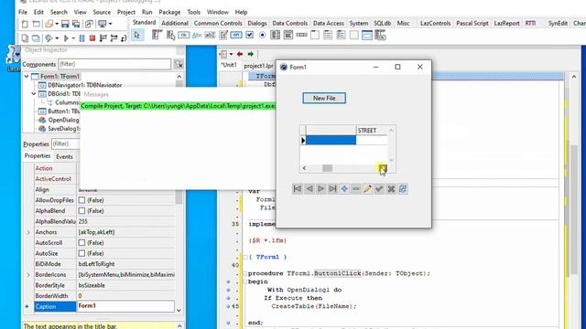Pick the TPopupMenu component icon

171,36
